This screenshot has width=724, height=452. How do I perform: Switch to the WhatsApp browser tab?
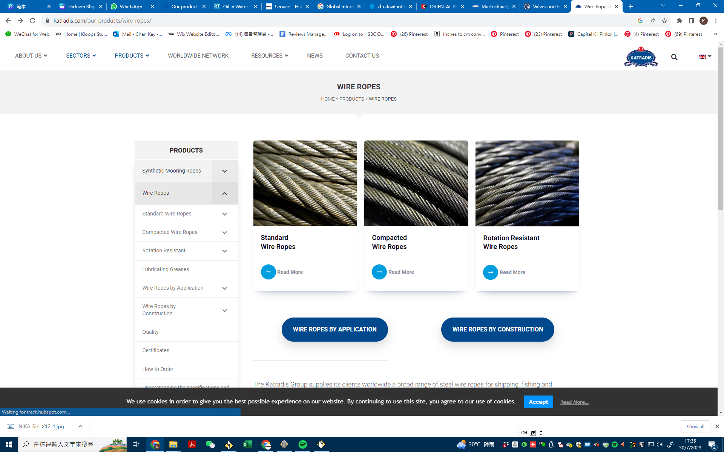(131, 6)
